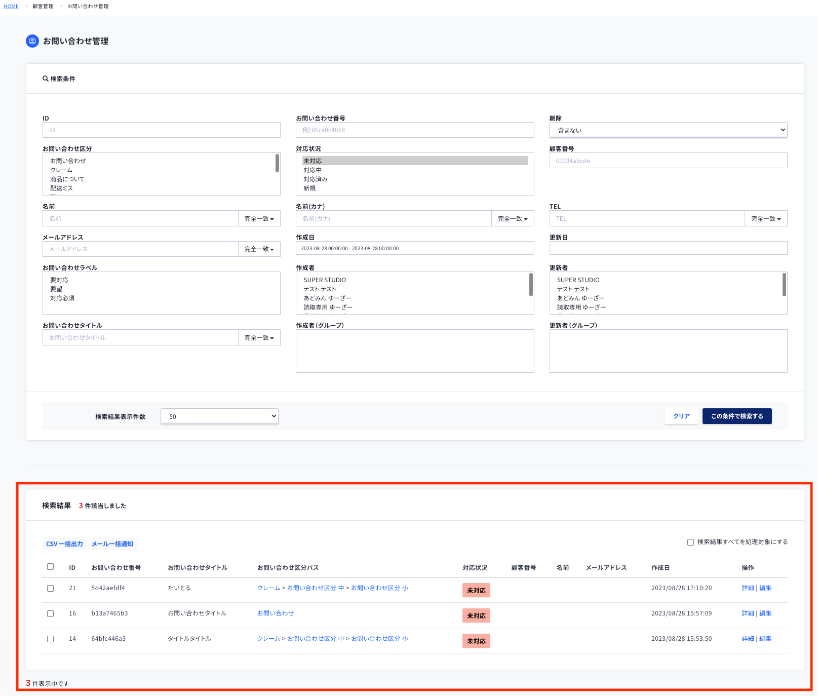This screenshot has height=696, width=818.
Task: Open 完全一致 dropdown next to 名前(カナ)
Action: pos(513,218)
